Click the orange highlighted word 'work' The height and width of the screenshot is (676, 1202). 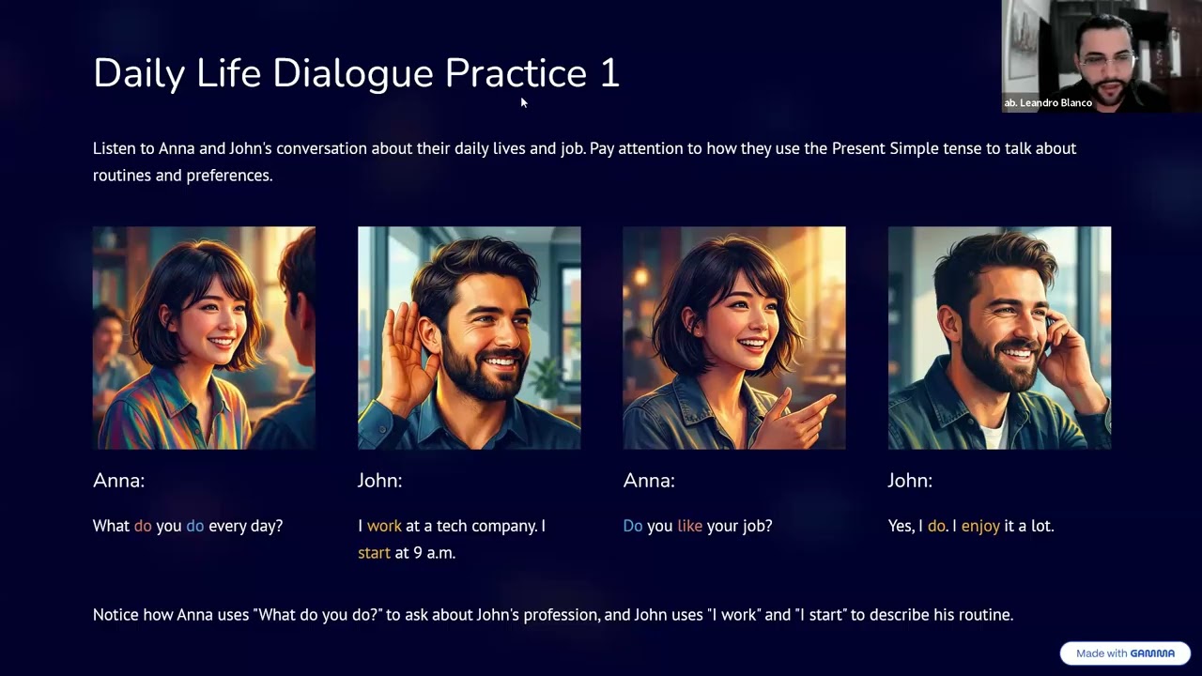tap(384, 526)
